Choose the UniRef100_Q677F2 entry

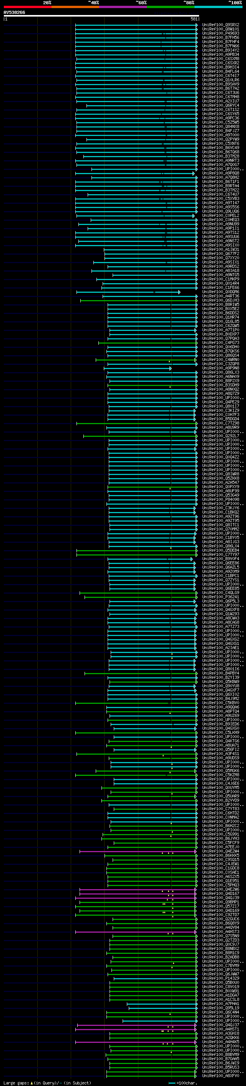click(x=221, y=254)
